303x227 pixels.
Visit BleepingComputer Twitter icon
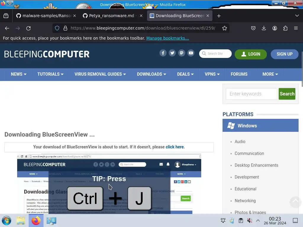[x=172, y=53]
